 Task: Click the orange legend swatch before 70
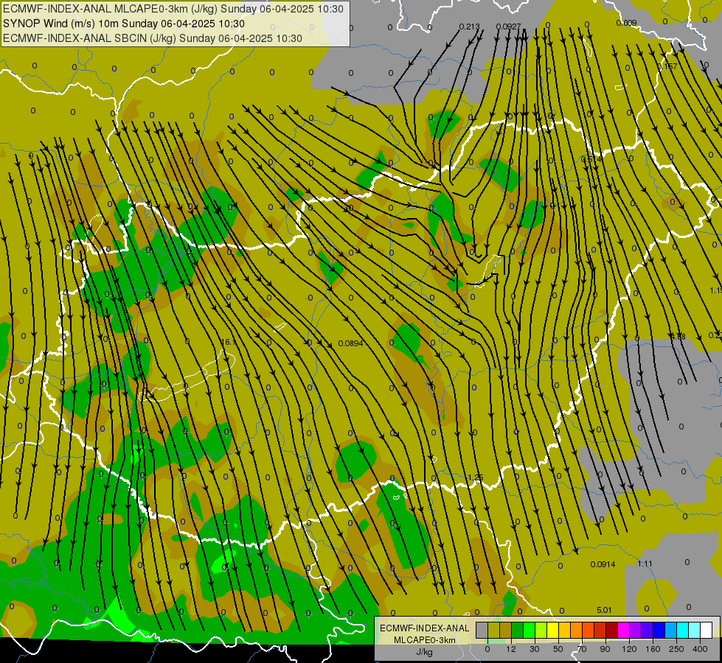click(x=577, y=630)
